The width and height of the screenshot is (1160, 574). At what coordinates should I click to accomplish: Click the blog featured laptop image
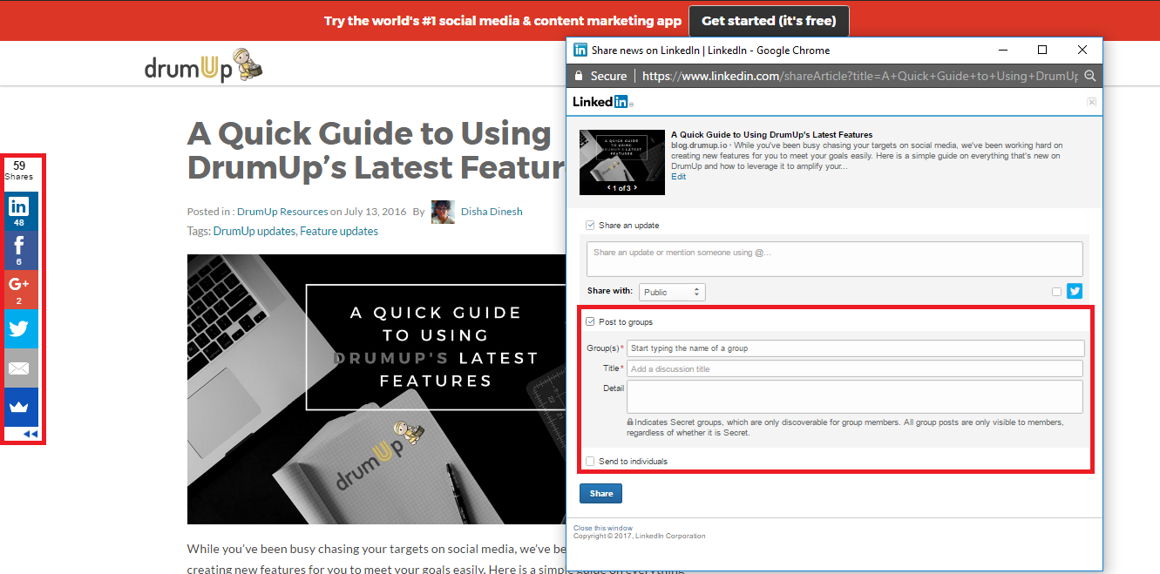coord(376,389)
